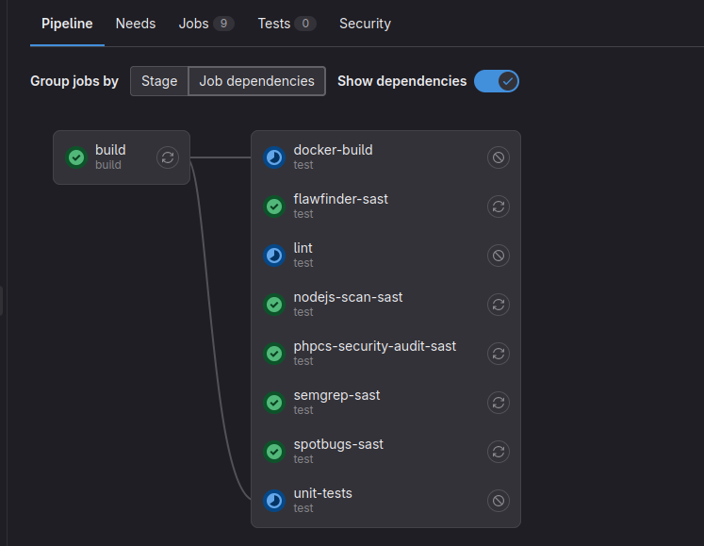Open the Security tab
The image size is (704, 546).
[x=365, y=24]
